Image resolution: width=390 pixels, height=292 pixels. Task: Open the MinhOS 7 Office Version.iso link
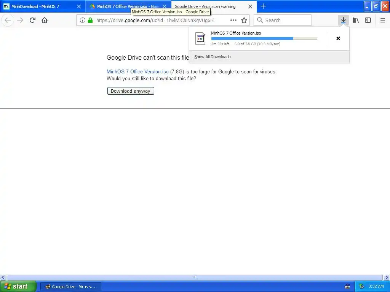point(137,72)
